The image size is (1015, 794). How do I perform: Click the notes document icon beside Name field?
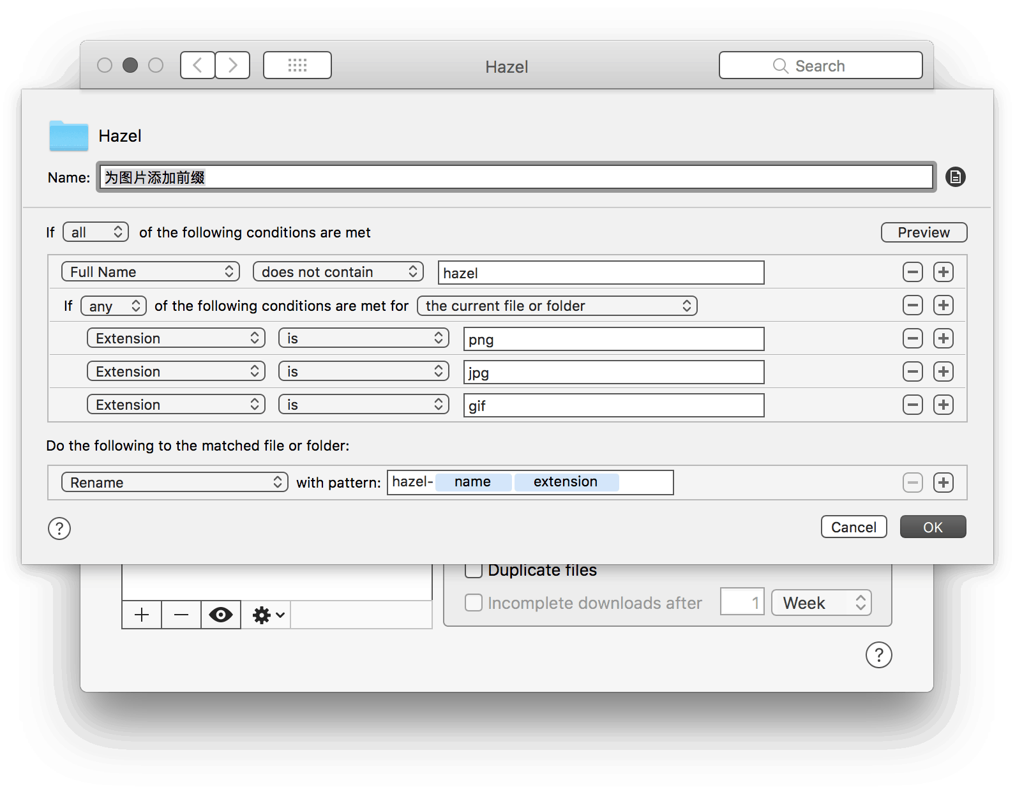point(955,177)
